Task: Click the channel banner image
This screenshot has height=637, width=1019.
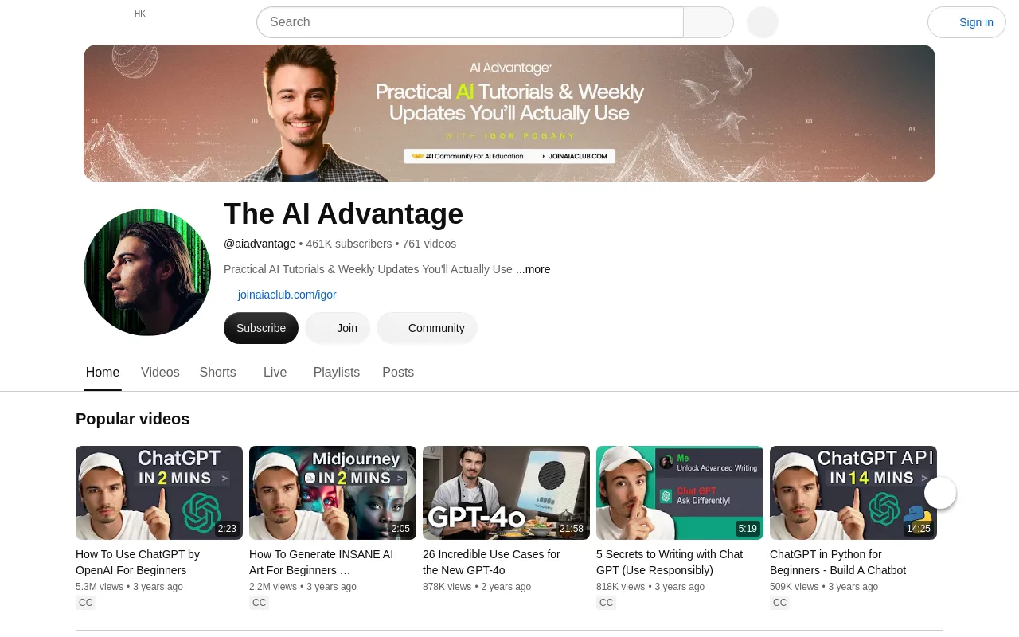Action: (509, 113)
